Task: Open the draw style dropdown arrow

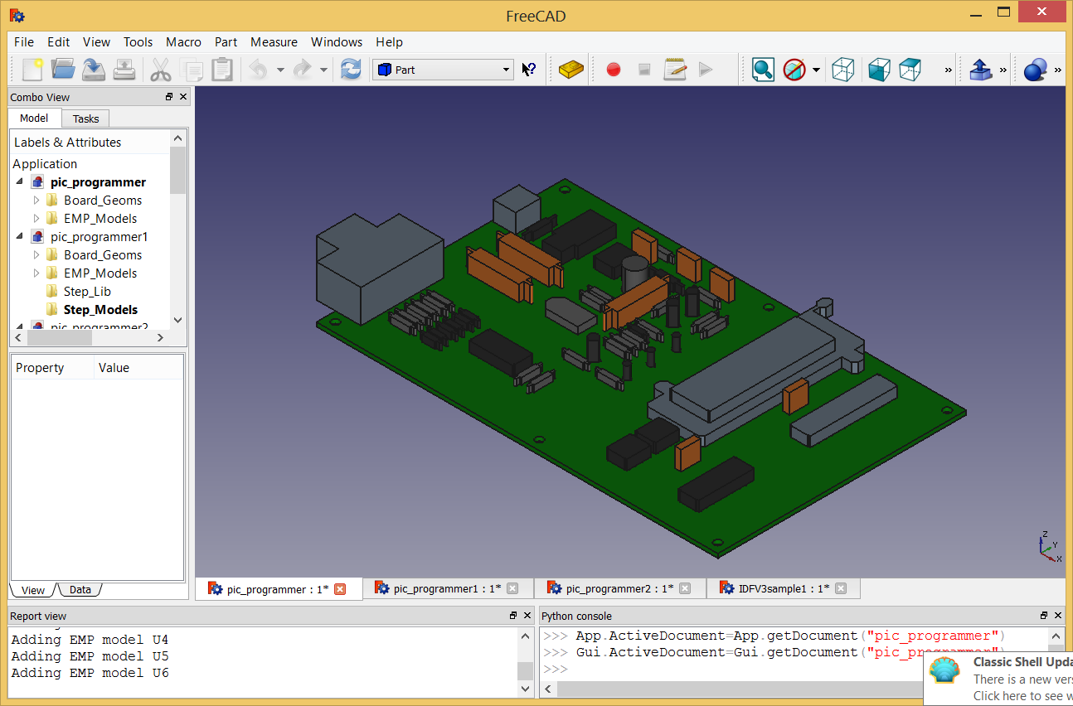Action: coord(816,70)
